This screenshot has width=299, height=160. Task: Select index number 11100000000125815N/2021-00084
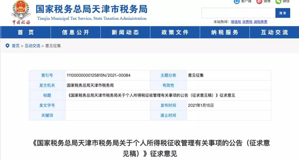tap(99, 75)
